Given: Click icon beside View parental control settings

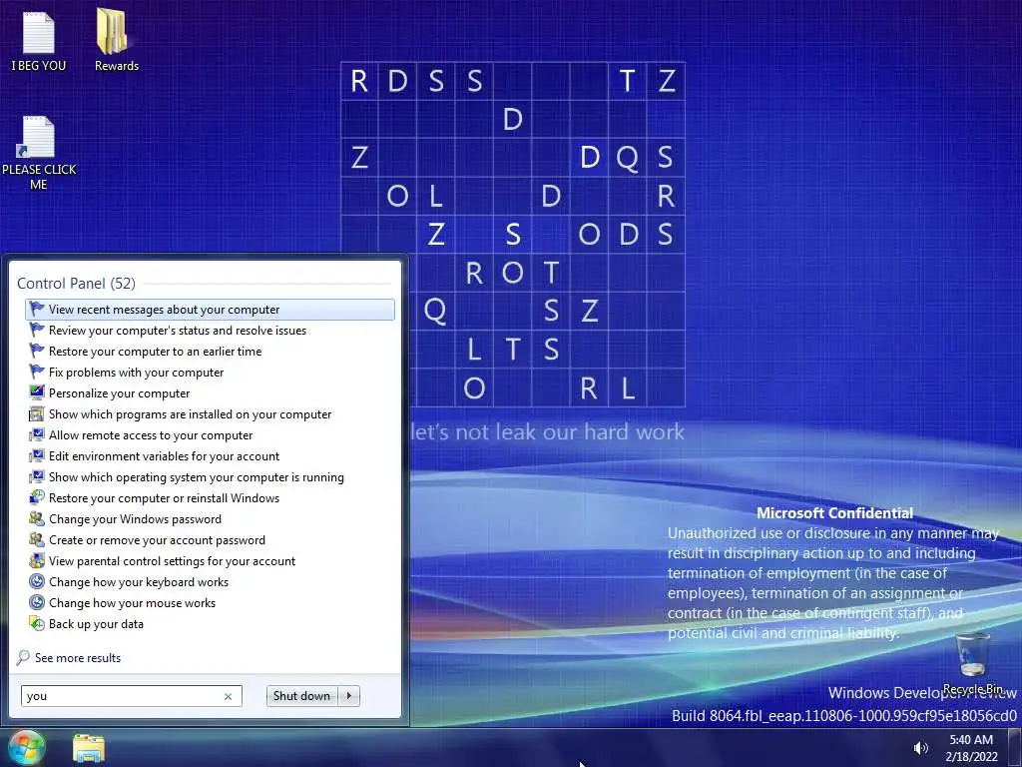Looking at the screenshot, I should coord(37,561).
